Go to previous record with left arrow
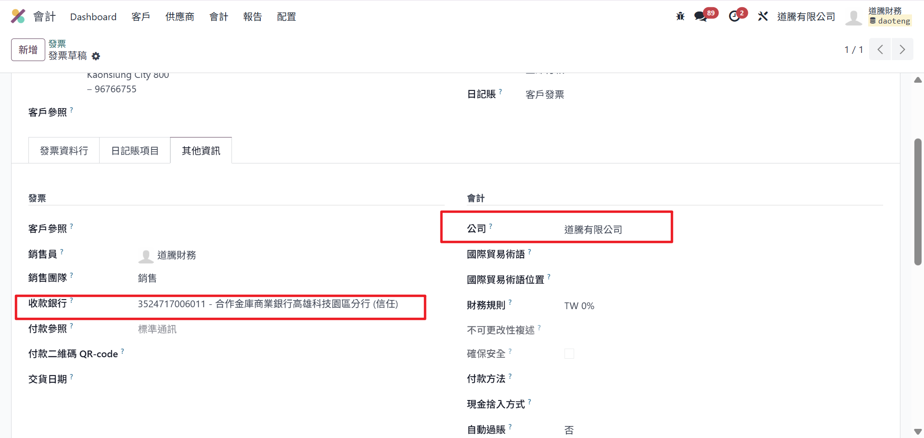Screen dimensions: 924x438 pos(880,50)
